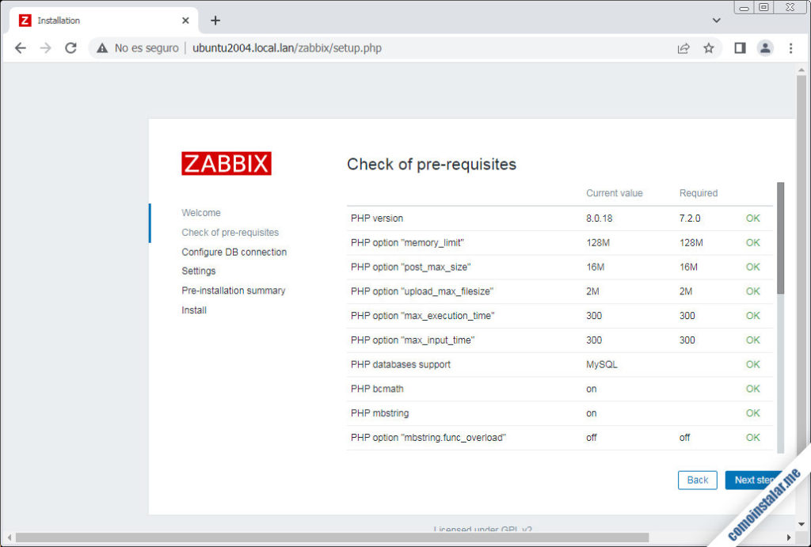Viewport: 811px width, 547px height.
Task: Click the browser profile avatar icon
Action: point(765,47)
